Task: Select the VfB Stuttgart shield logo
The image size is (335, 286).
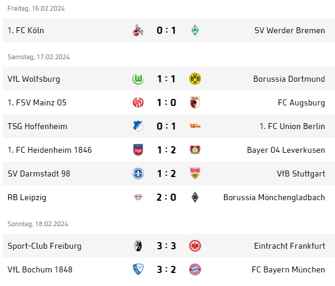Action: 195,173
